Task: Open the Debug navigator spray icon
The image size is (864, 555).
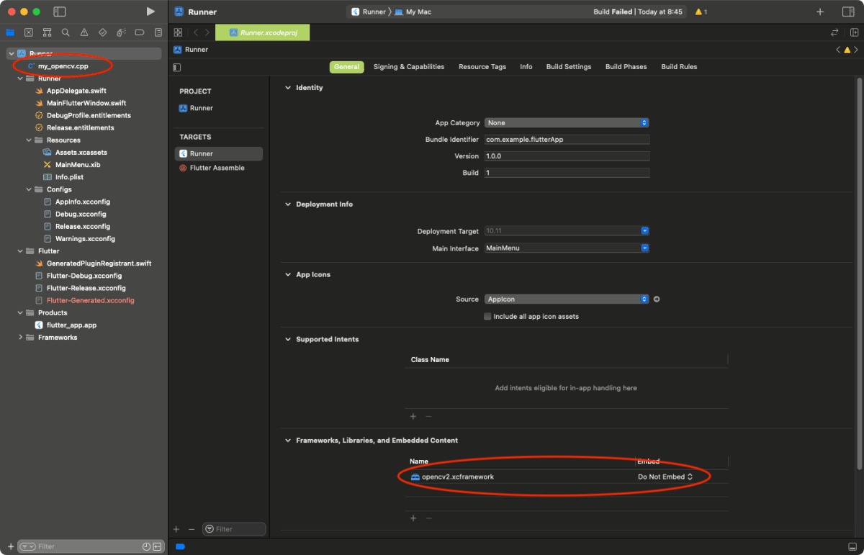Action: click(121, 32)
